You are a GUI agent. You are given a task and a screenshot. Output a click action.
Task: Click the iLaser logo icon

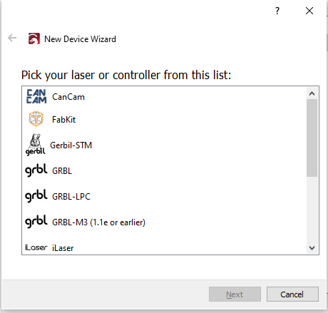[x=36, y=247]
